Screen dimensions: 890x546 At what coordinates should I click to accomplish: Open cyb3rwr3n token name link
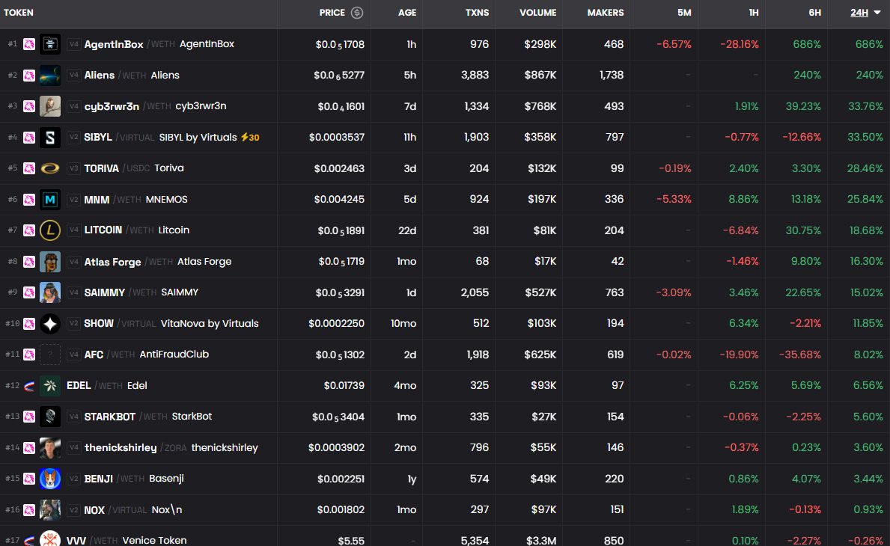click(112, 106)
